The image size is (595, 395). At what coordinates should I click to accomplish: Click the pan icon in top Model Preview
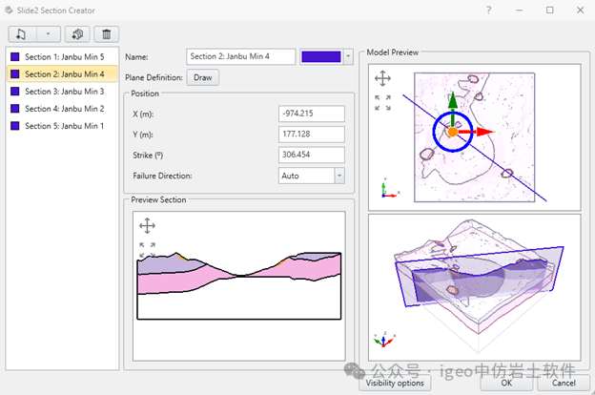[382, 78]
